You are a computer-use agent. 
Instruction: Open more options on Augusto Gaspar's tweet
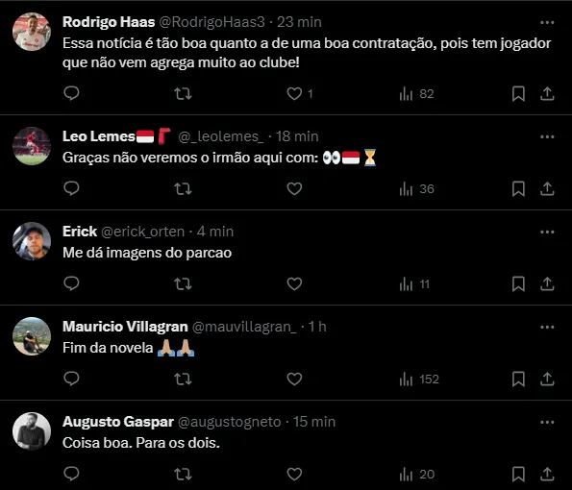pos(547,422)
